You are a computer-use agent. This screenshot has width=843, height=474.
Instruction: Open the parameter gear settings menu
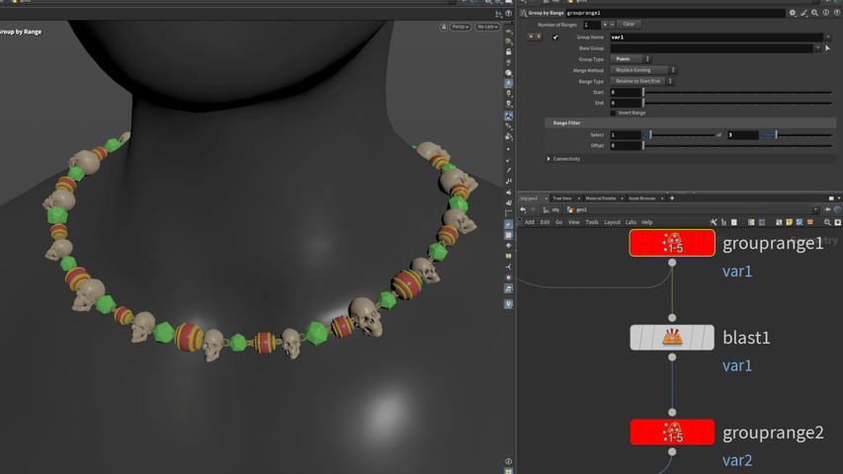click(x=793, y=13)
